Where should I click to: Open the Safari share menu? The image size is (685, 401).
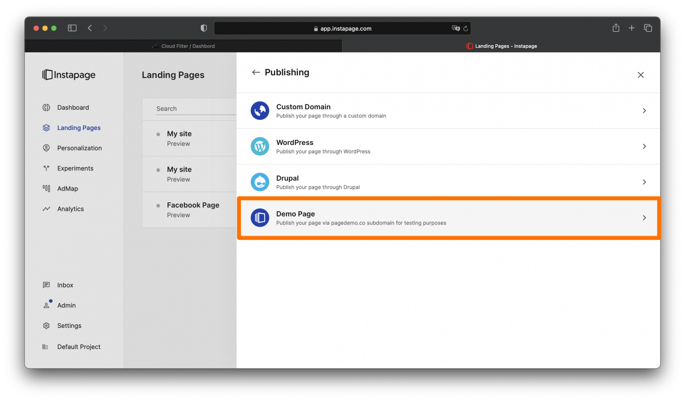coord(616,28)
